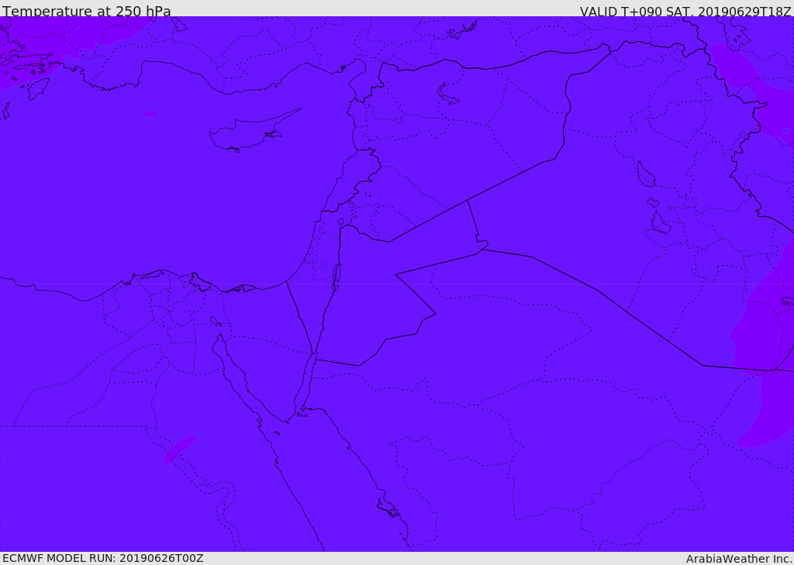This screenshot has width=794, height=565.
Task: Click the 'ECMWF MODEL RUN: 20190626T00Z' footer text
Action: tap(103, 558)
